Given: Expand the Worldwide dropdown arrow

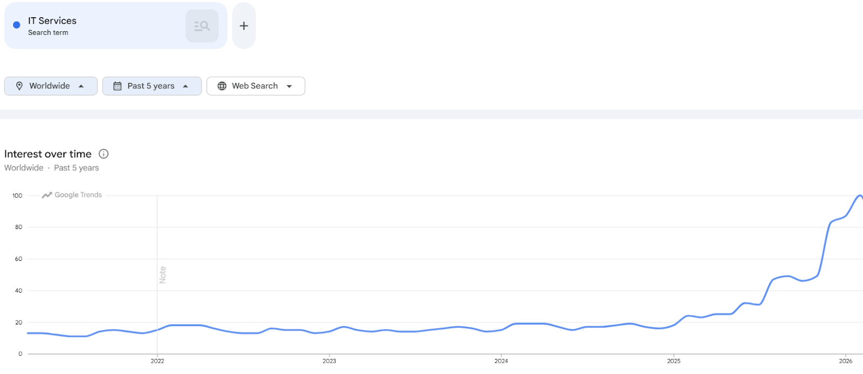Looking at the screenshot, I should click(x=81, y=86).
